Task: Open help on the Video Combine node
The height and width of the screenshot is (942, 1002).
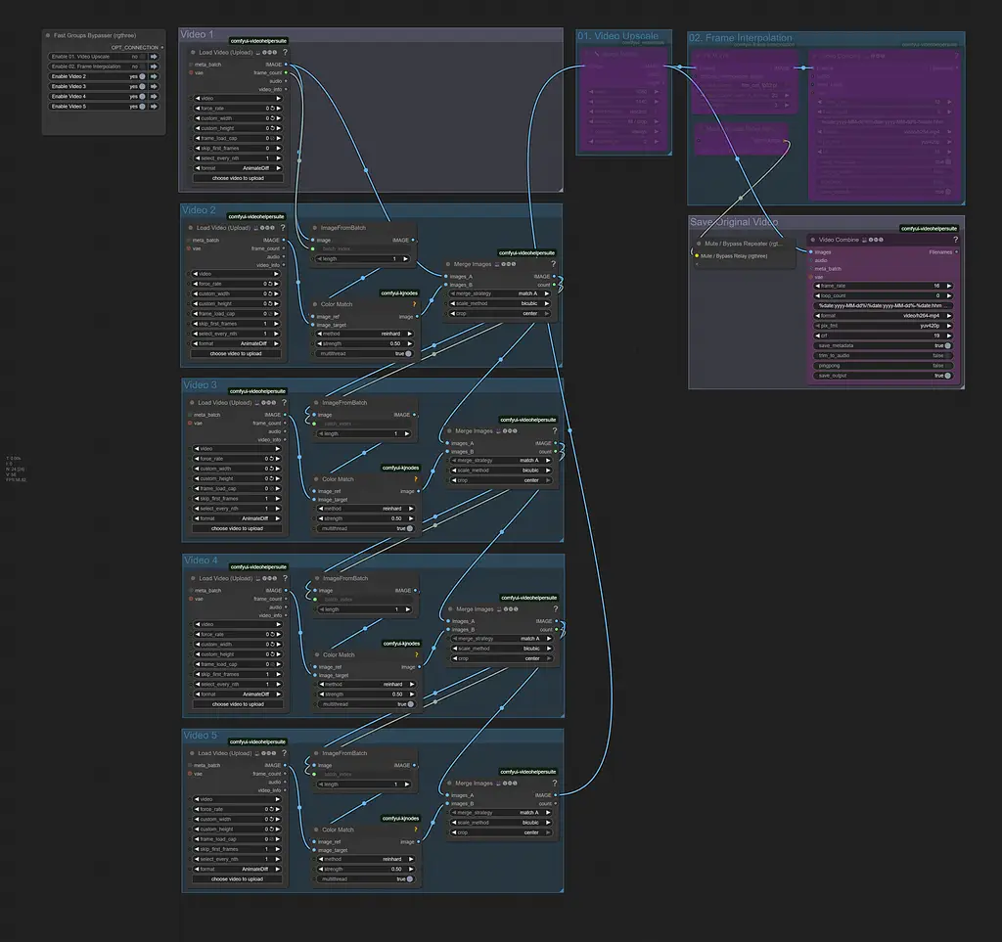Action: [x=955, y=240]
